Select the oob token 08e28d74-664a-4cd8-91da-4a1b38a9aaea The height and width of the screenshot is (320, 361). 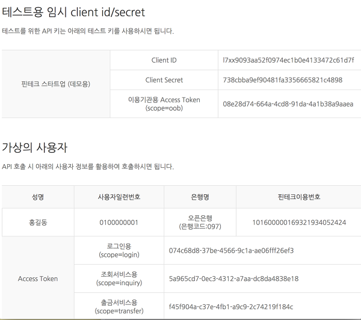[288, 104]
